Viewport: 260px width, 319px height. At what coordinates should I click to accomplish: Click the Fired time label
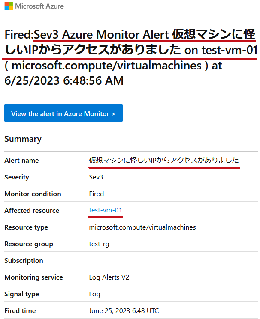point(20,311)
